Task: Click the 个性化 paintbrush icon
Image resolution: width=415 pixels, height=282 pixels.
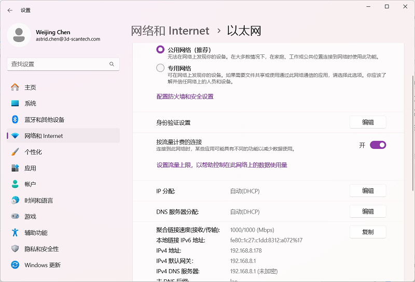Action: (15, 152)
